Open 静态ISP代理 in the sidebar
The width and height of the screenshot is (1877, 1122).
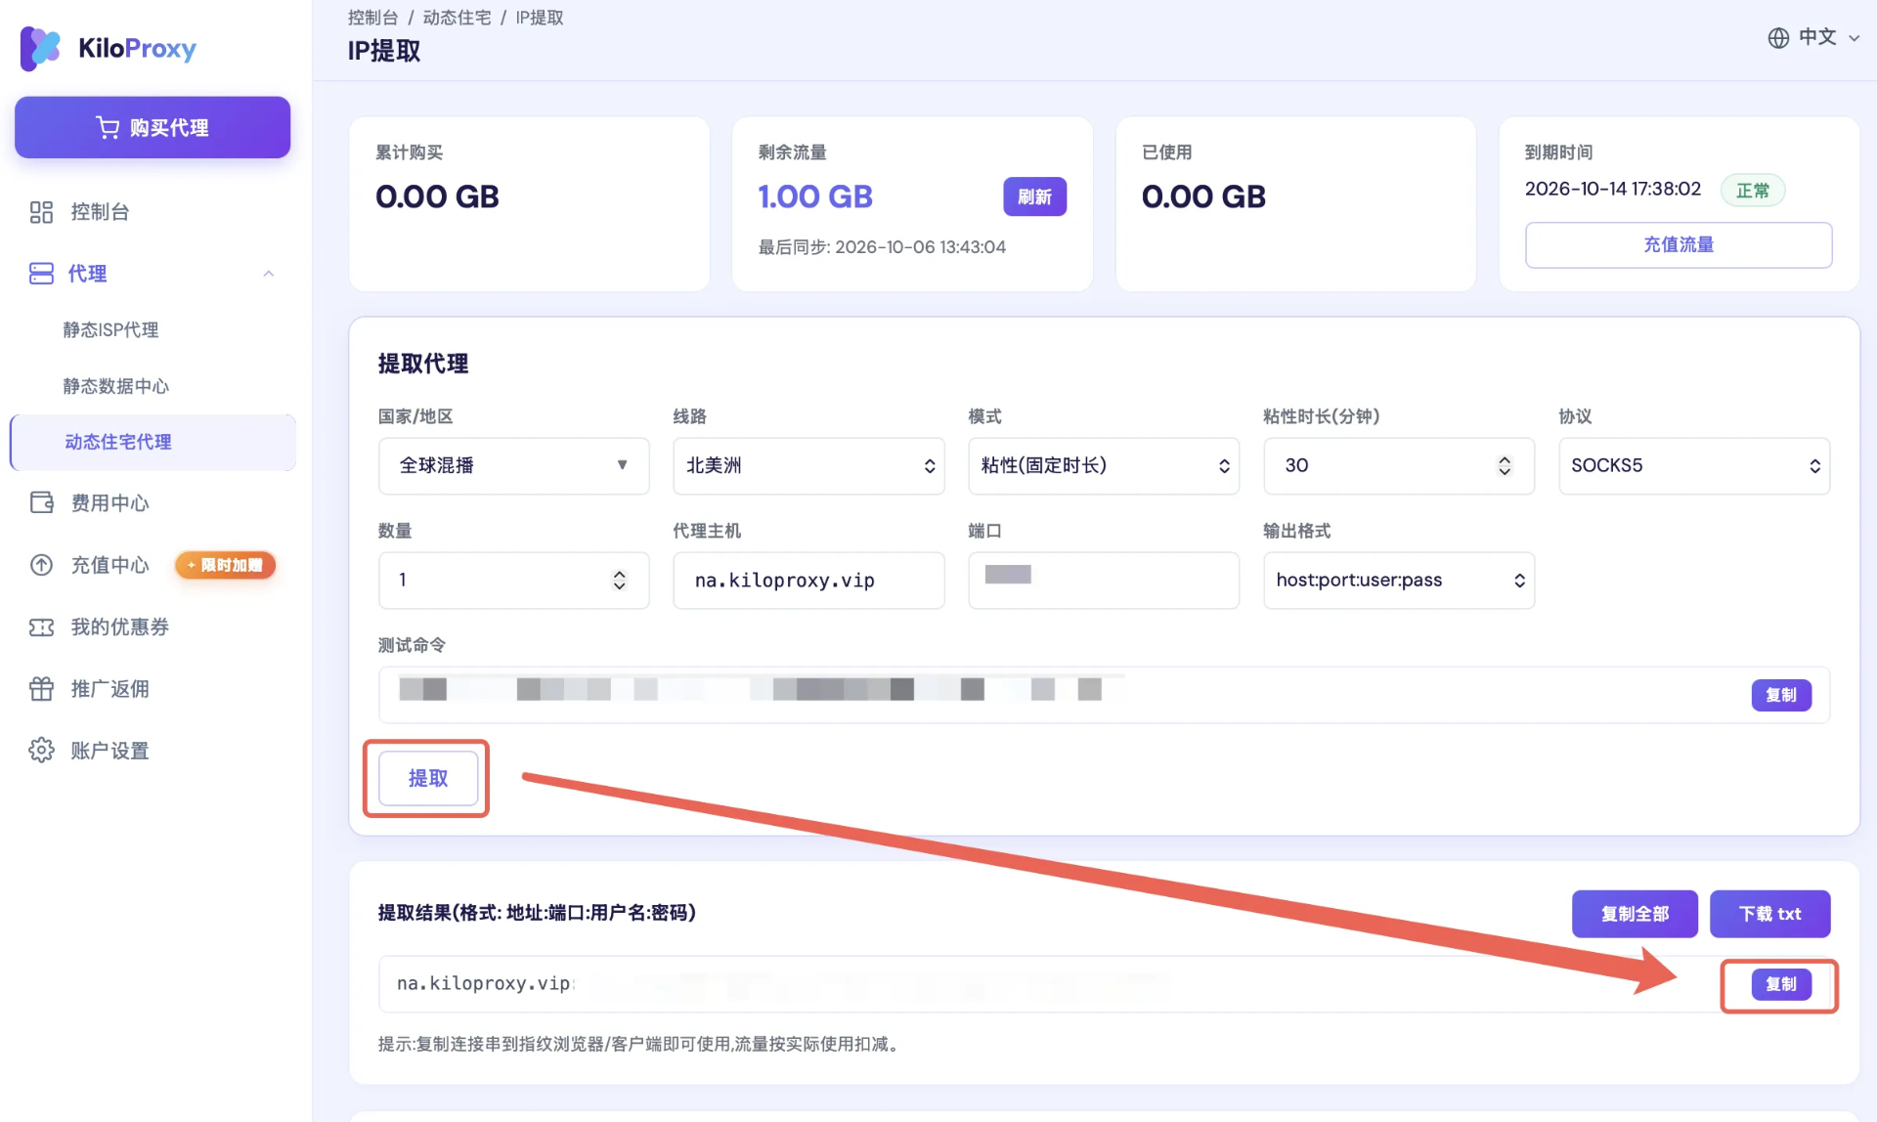[110, 330]
